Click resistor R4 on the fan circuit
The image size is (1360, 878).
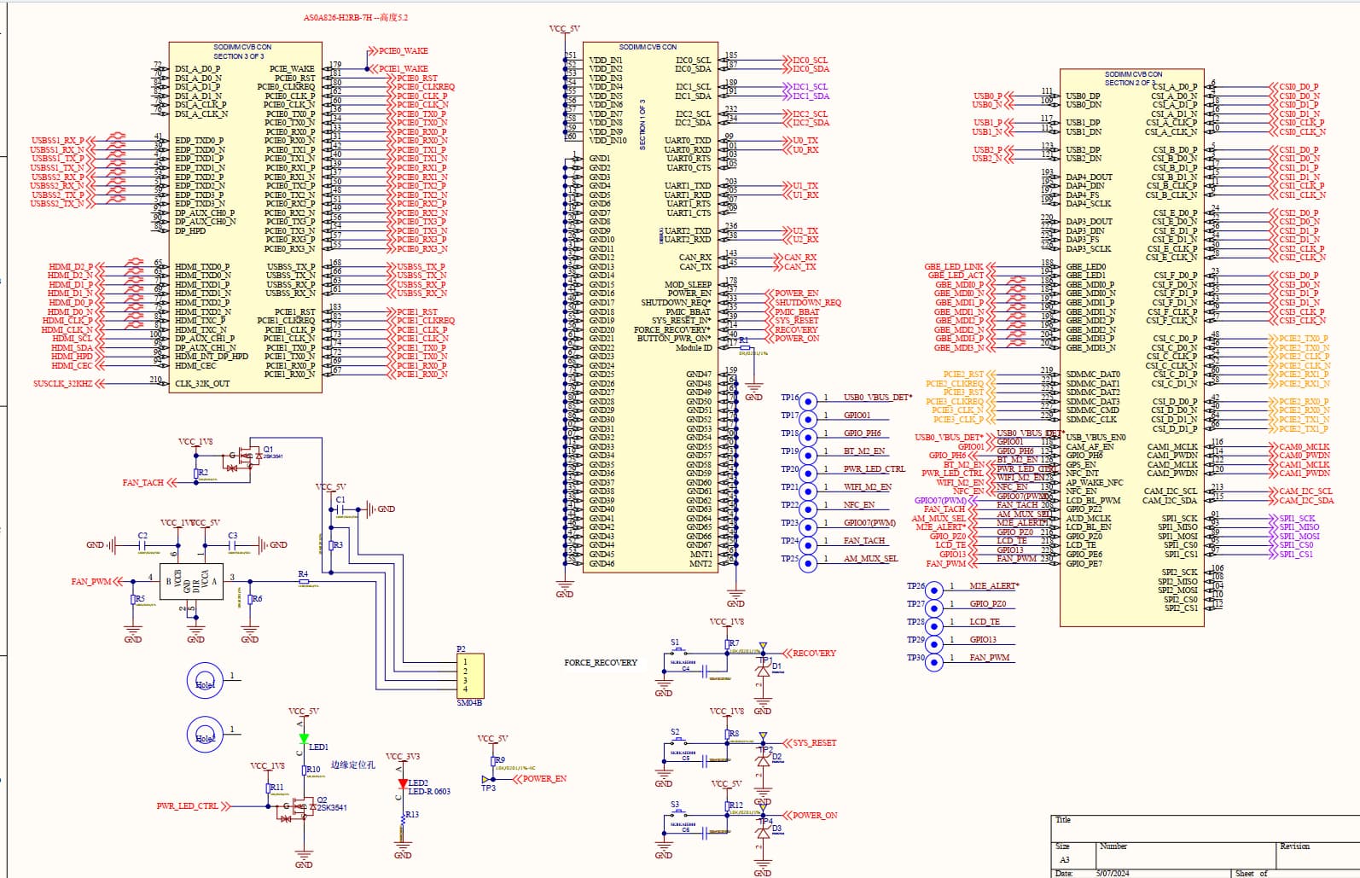304,581
